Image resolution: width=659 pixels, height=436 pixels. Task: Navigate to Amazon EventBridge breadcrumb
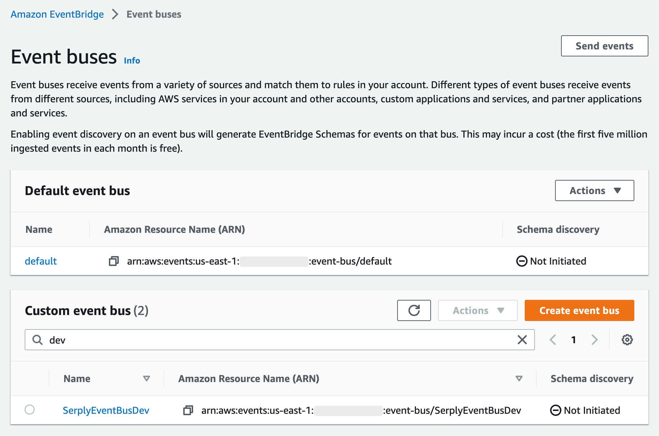click(57, 14)
